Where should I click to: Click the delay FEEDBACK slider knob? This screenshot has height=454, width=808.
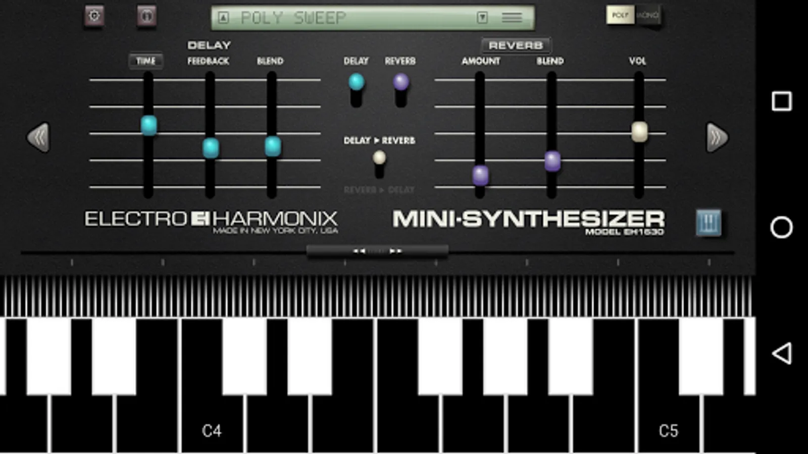[211, 148]
